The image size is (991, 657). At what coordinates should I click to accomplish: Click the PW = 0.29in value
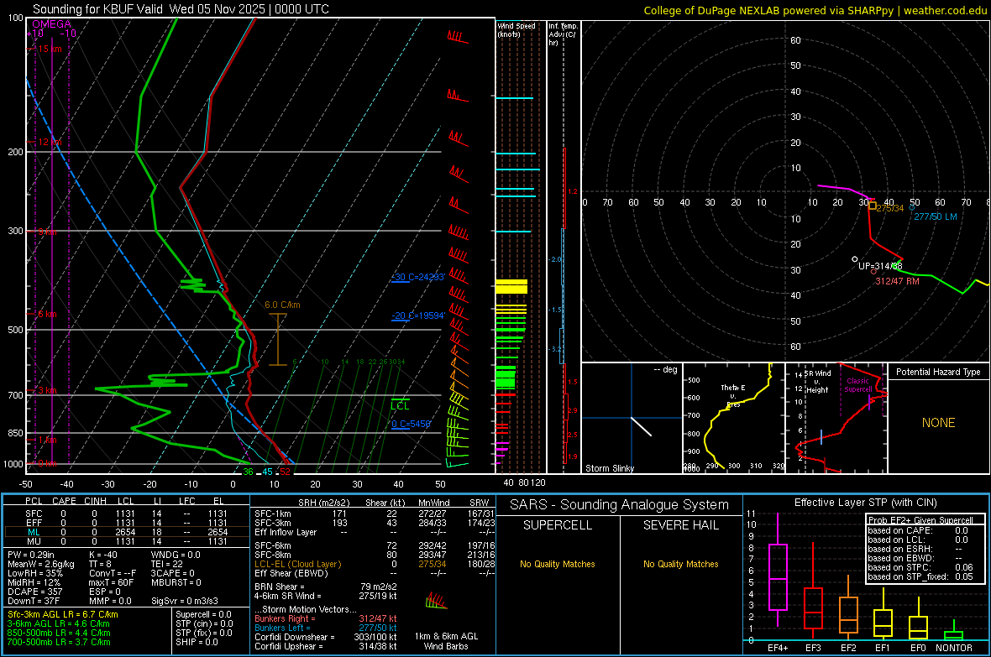pyautogui.click(x=32, y=555)
